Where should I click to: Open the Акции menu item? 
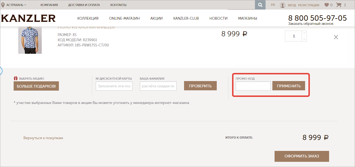(x=157, y=19)
